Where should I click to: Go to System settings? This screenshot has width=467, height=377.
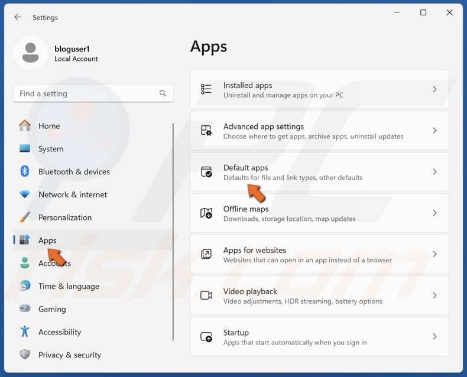(93, 148)
